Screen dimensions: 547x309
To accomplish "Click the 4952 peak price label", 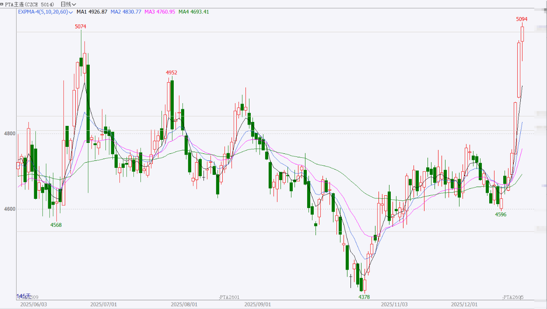I will [172, 73].
